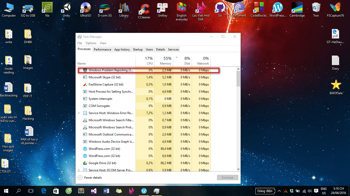350x196 pixels.
Task: Select the Hacking folder icon
Action: 28,113
